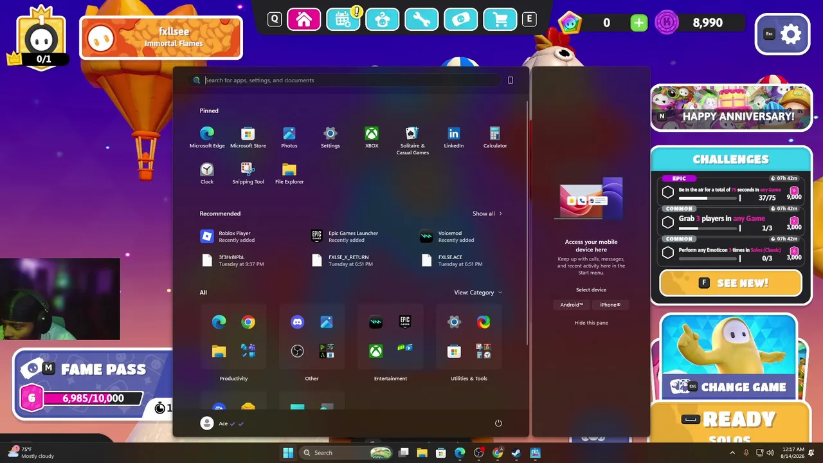Click the taskbar Search box
Image resolution: width=823 pixels, height=463 pixels.
point(347,453)
